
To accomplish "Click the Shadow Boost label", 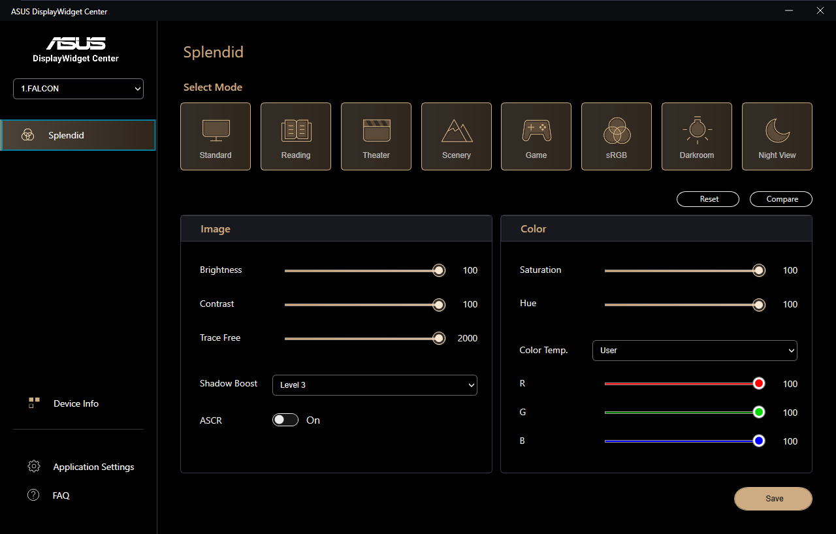I will point(229,383).
